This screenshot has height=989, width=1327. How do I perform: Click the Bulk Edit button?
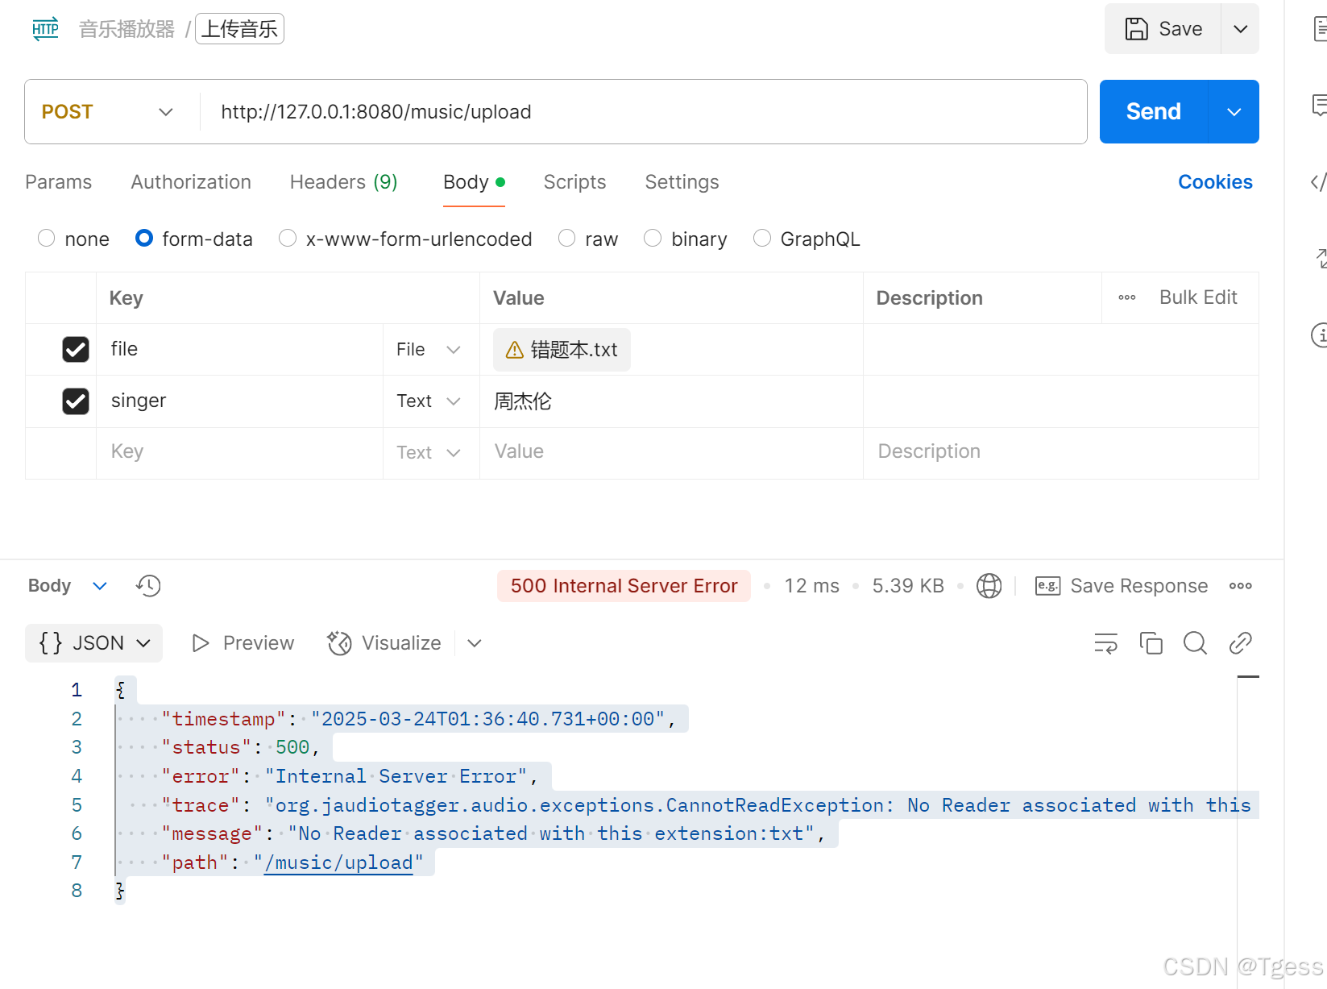1198,297
